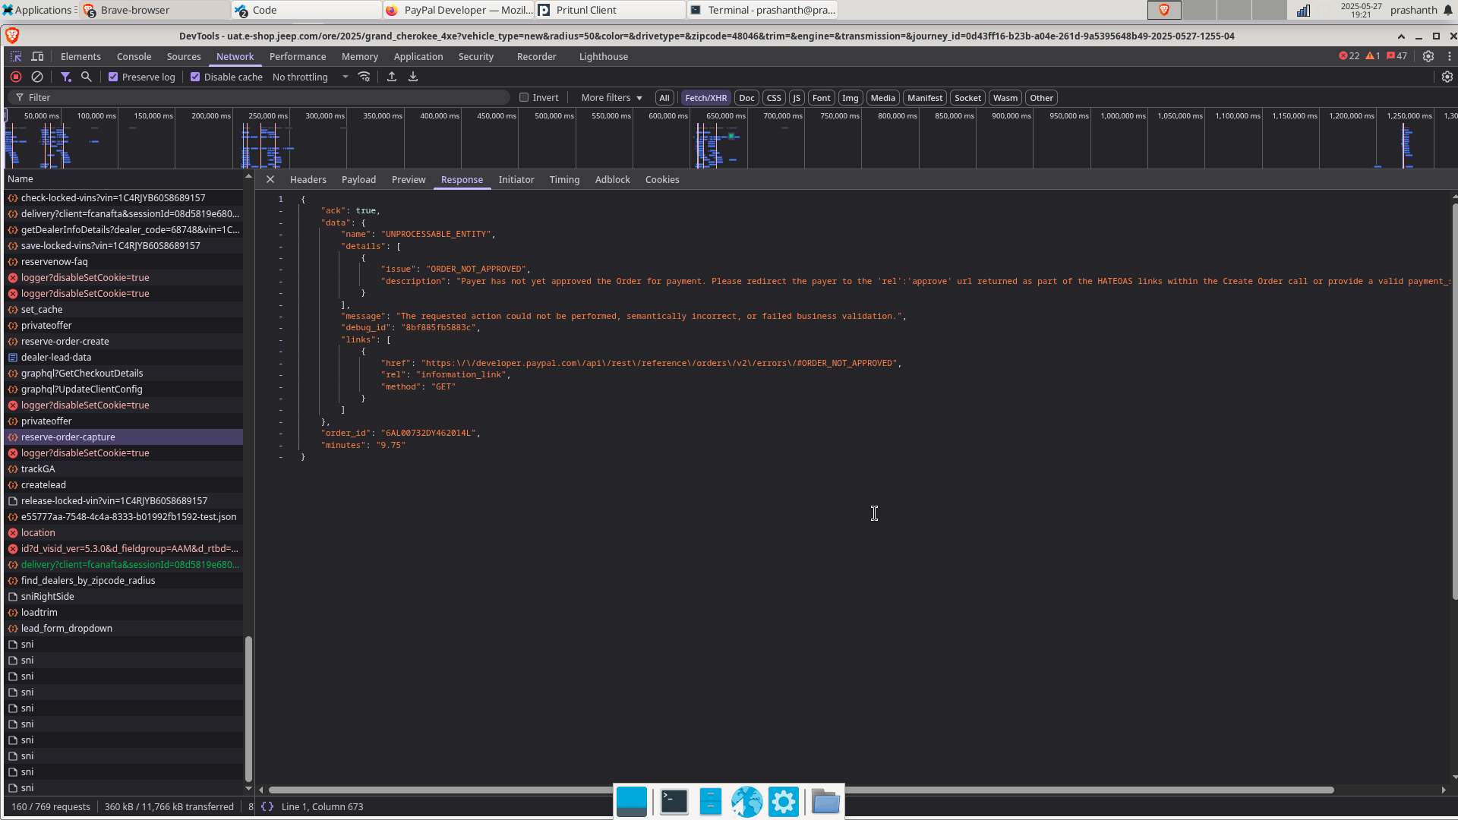Enable the Invert filter checkbox
This screenshot has width=1458, height=820.
pyautogui.click(x=524, y=97)
